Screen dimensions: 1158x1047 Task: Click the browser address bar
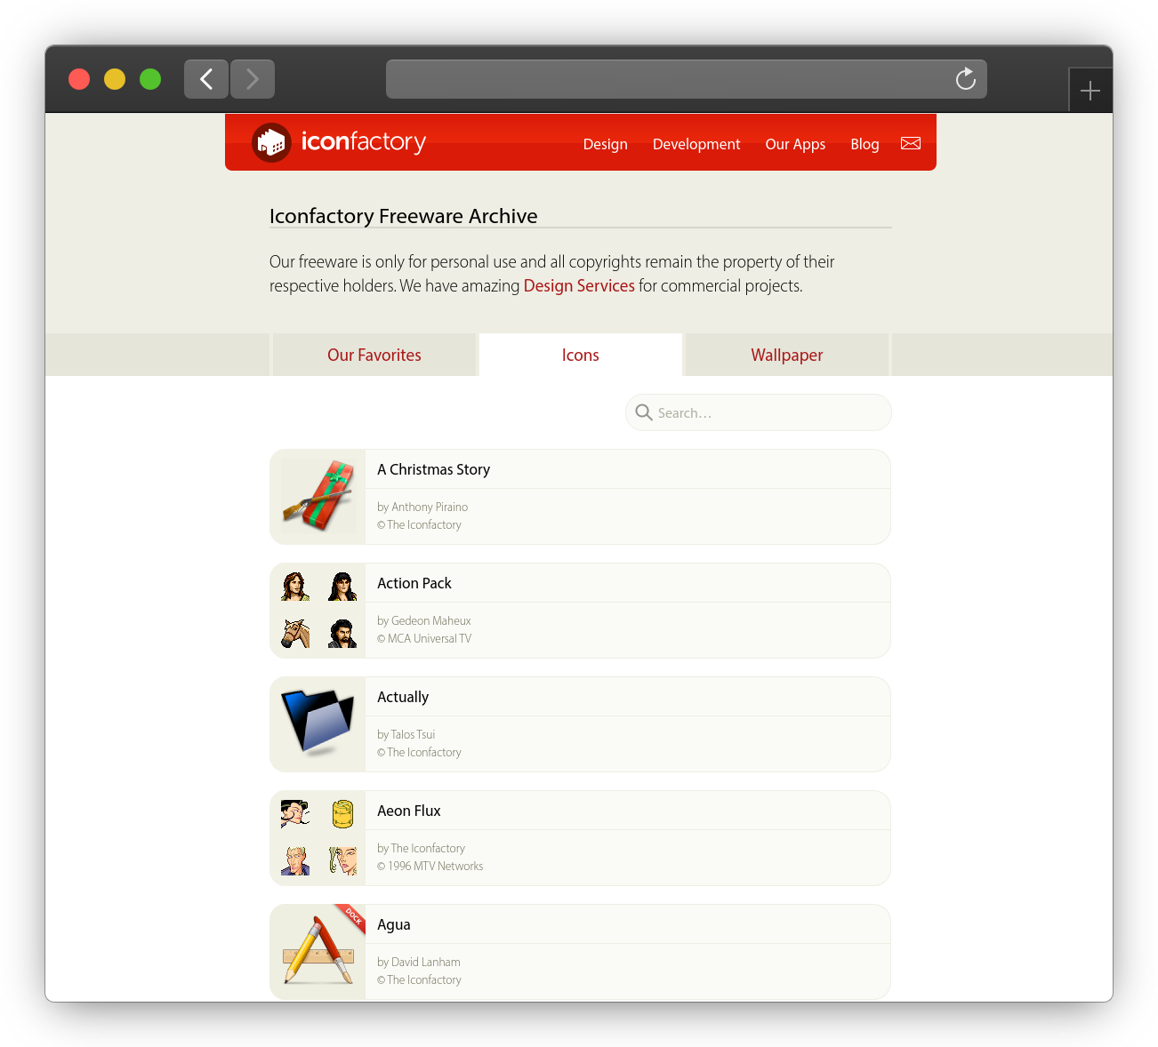(687, 79)
